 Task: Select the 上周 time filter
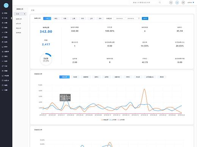click(x=73, y=18)
